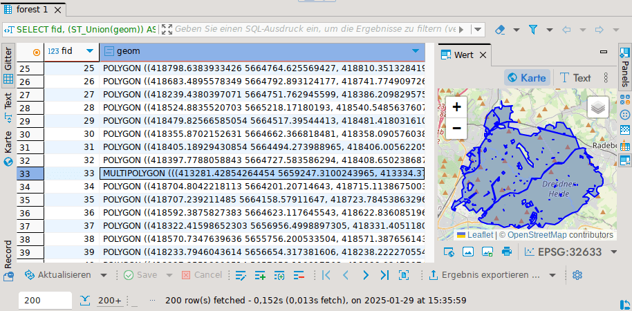Click the 200 fetch size input field

pos(46,301)
